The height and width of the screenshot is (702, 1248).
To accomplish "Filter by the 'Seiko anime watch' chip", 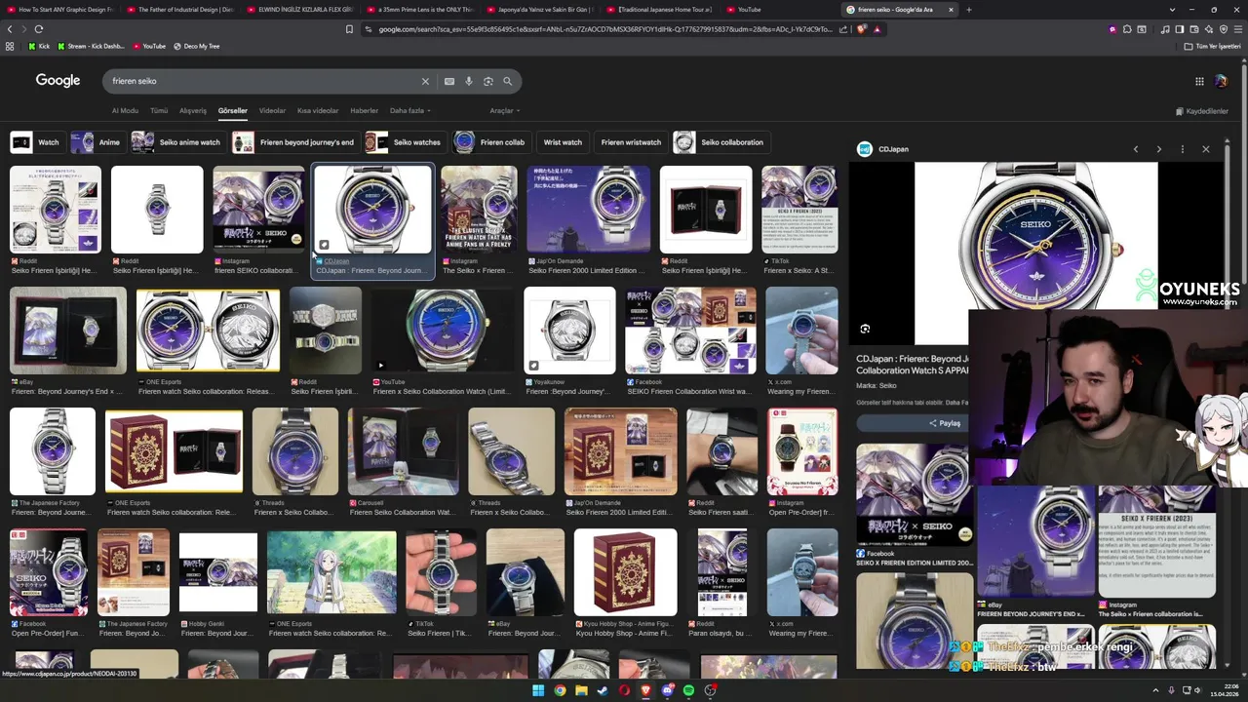I will tap(177, 142).
